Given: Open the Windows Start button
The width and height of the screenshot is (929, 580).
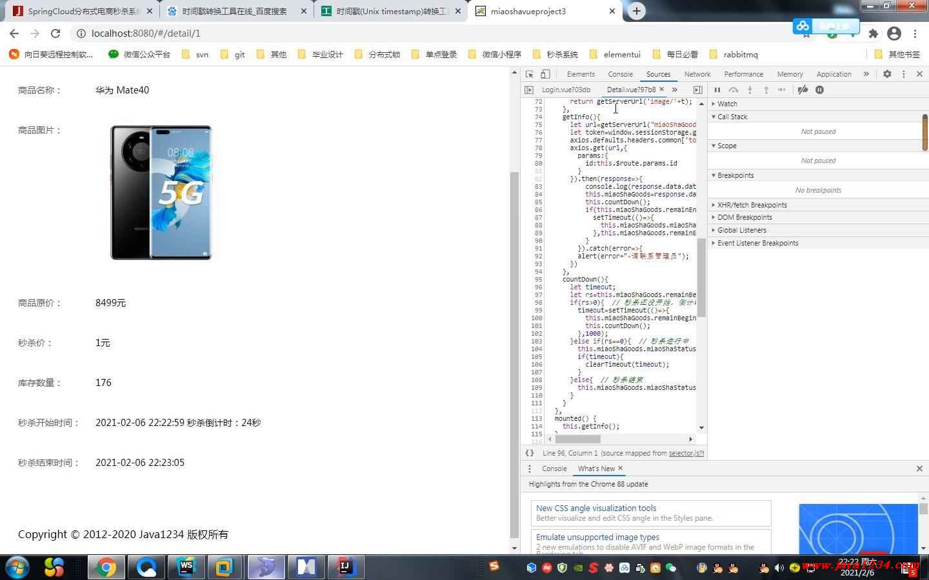Looking at the screenshot, I should (17, 567).
